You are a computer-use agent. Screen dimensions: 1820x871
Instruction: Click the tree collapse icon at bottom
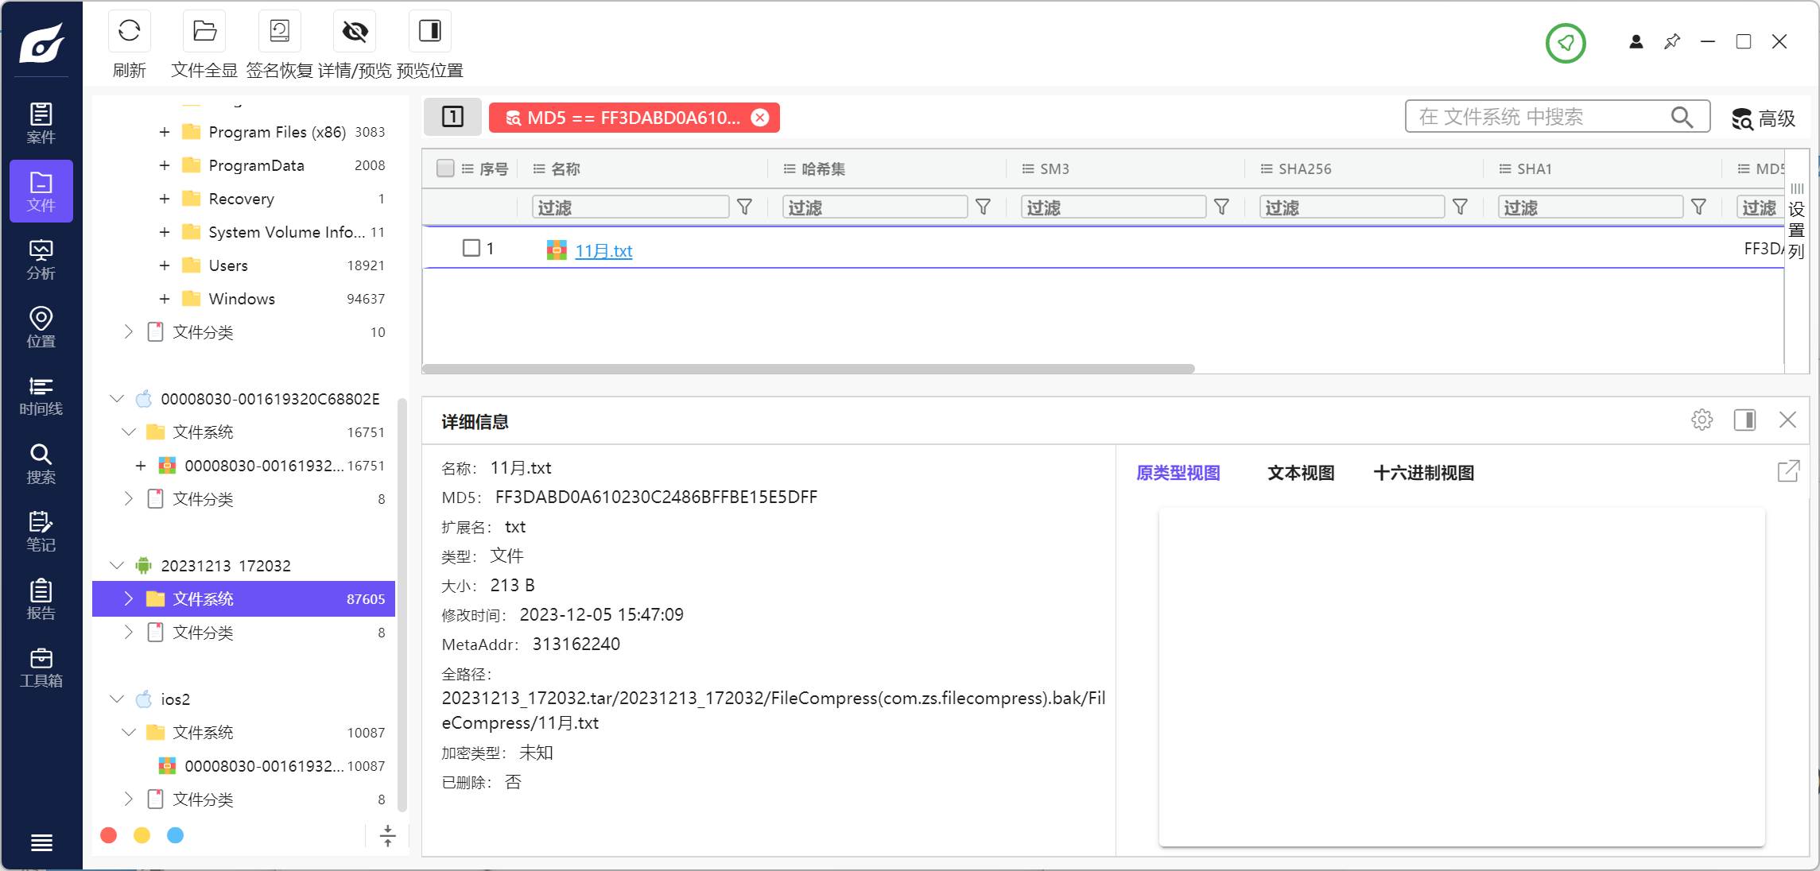387,835
